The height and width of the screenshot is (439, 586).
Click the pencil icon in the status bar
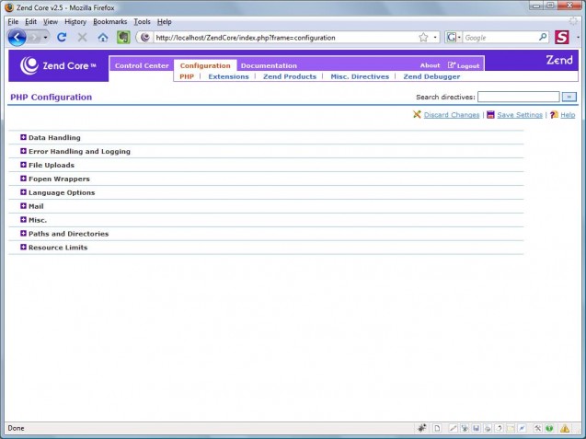click(x=453, y=428)
